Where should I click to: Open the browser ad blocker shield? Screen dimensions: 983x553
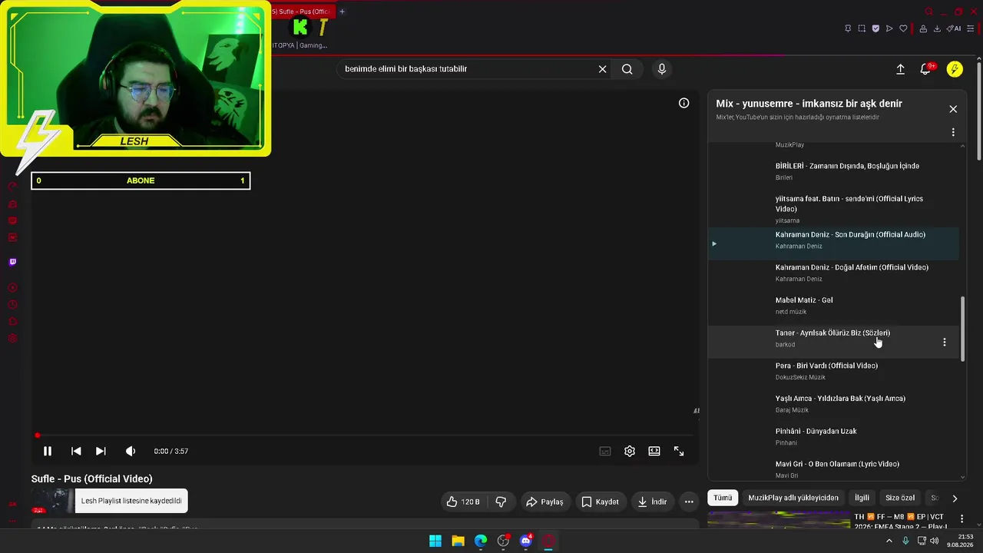point(875,28)
